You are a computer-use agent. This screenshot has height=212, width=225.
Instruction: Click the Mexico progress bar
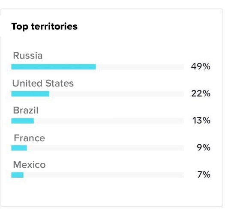[98, 175]
